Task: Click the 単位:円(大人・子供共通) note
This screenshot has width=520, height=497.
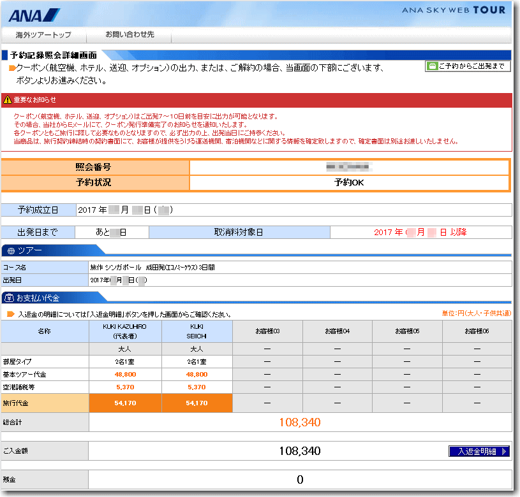Action: [477, 313]
